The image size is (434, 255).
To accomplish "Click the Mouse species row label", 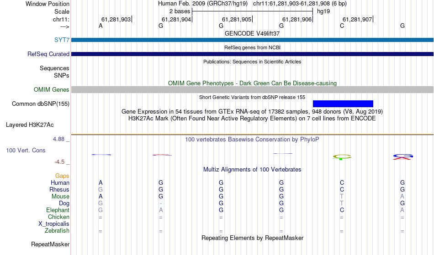I will pos(60,197).
